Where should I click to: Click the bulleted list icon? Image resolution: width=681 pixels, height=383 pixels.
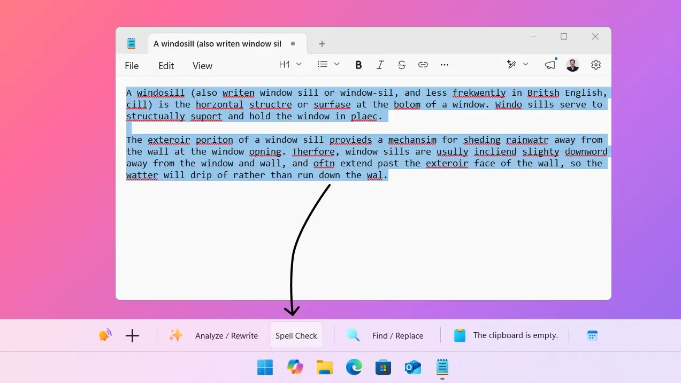(322, 64)
